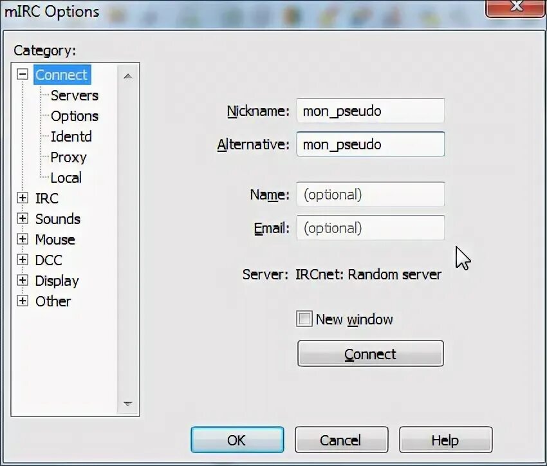Select the DCC category label
Screen dimensions: 547x466
(48, 260)
